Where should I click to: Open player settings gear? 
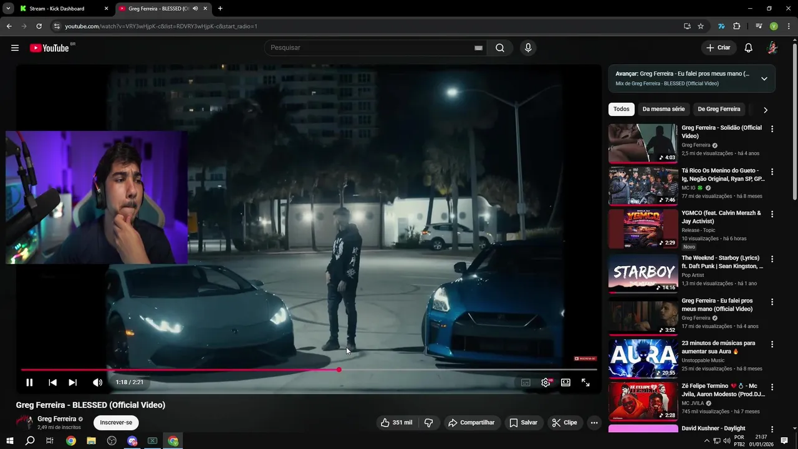pyautogui.click(x=546, y=382)
